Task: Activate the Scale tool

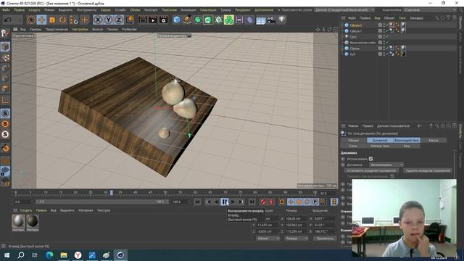Action: point(52,20)
